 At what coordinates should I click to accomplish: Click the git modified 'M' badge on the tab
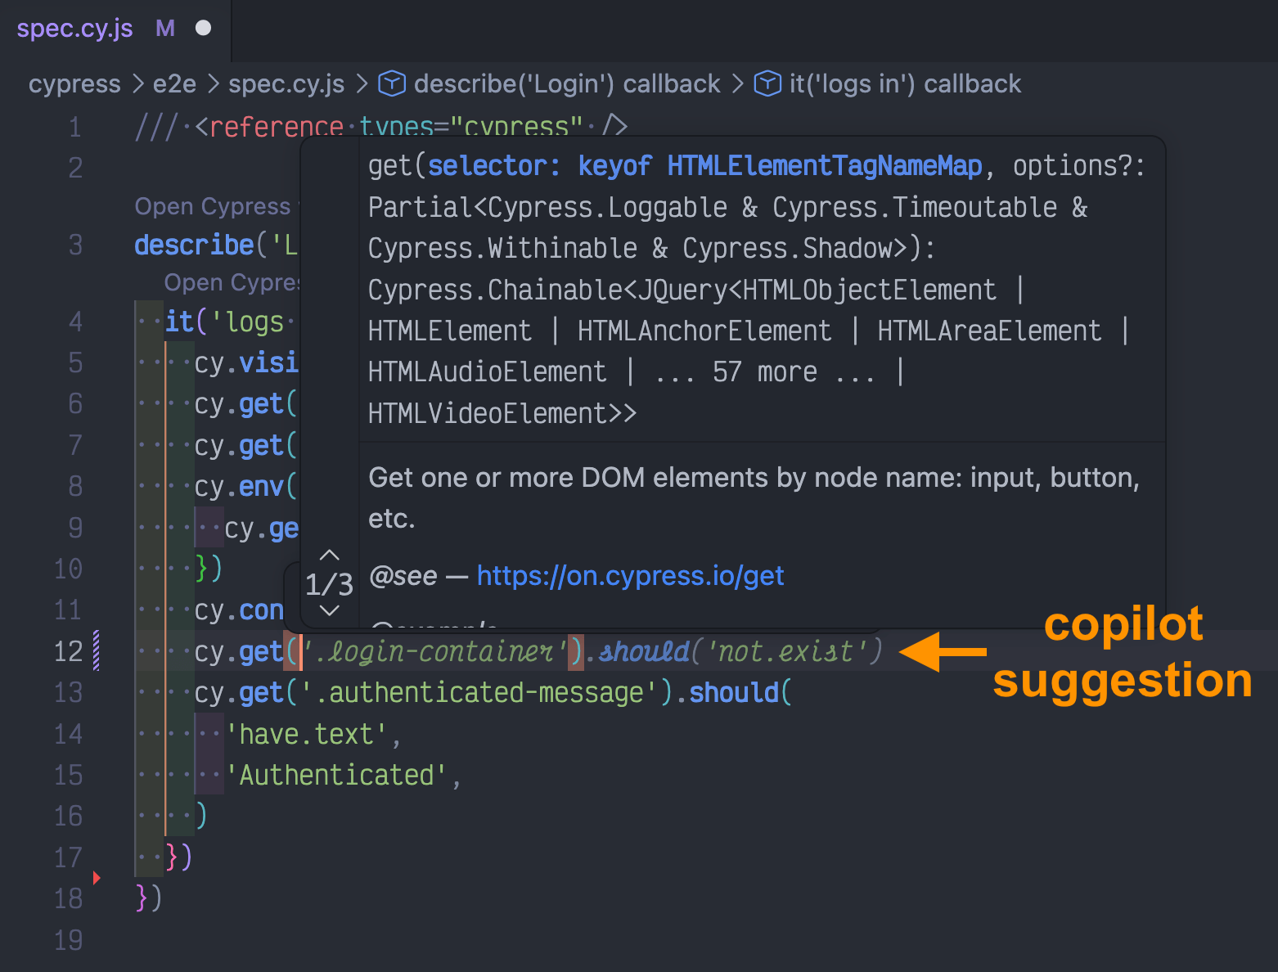[164, 28]
